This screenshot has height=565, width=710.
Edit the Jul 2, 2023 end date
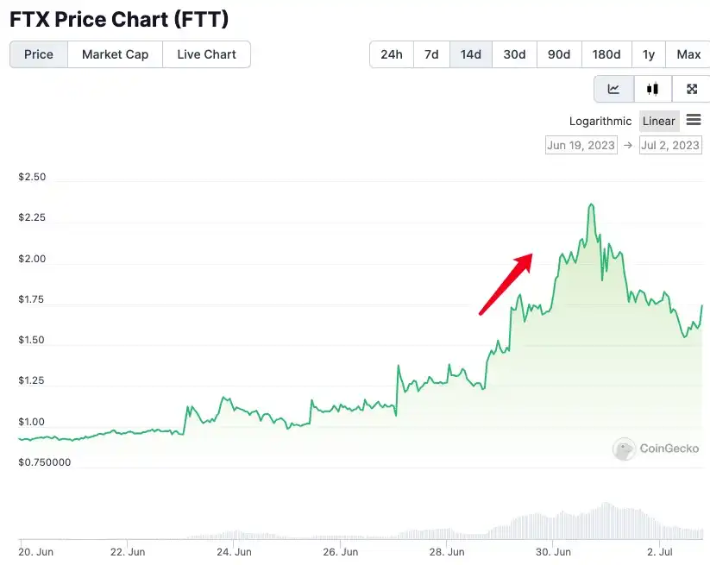[670, 145]
